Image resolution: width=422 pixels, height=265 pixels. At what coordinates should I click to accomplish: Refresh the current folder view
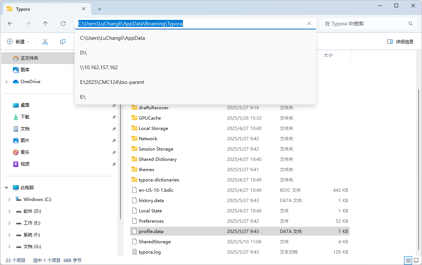(x=63, y=24)
